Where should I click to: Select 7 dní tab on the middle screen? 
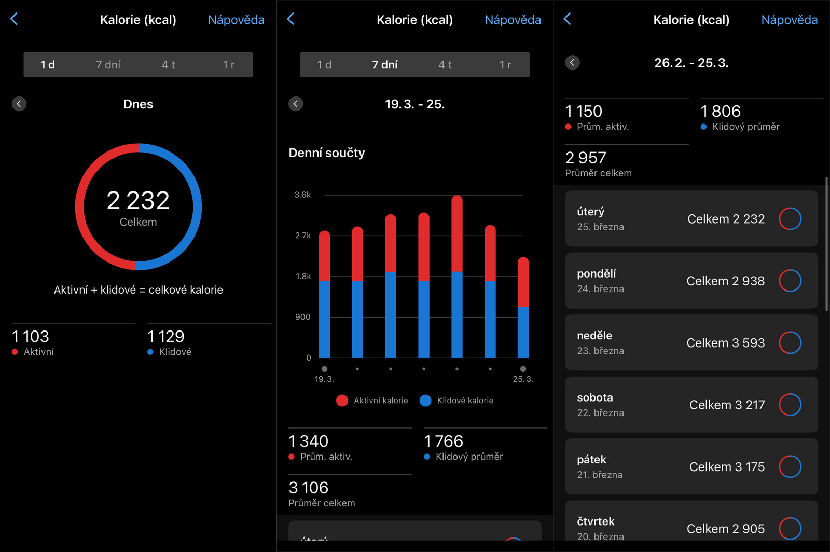tap(384, 65)
